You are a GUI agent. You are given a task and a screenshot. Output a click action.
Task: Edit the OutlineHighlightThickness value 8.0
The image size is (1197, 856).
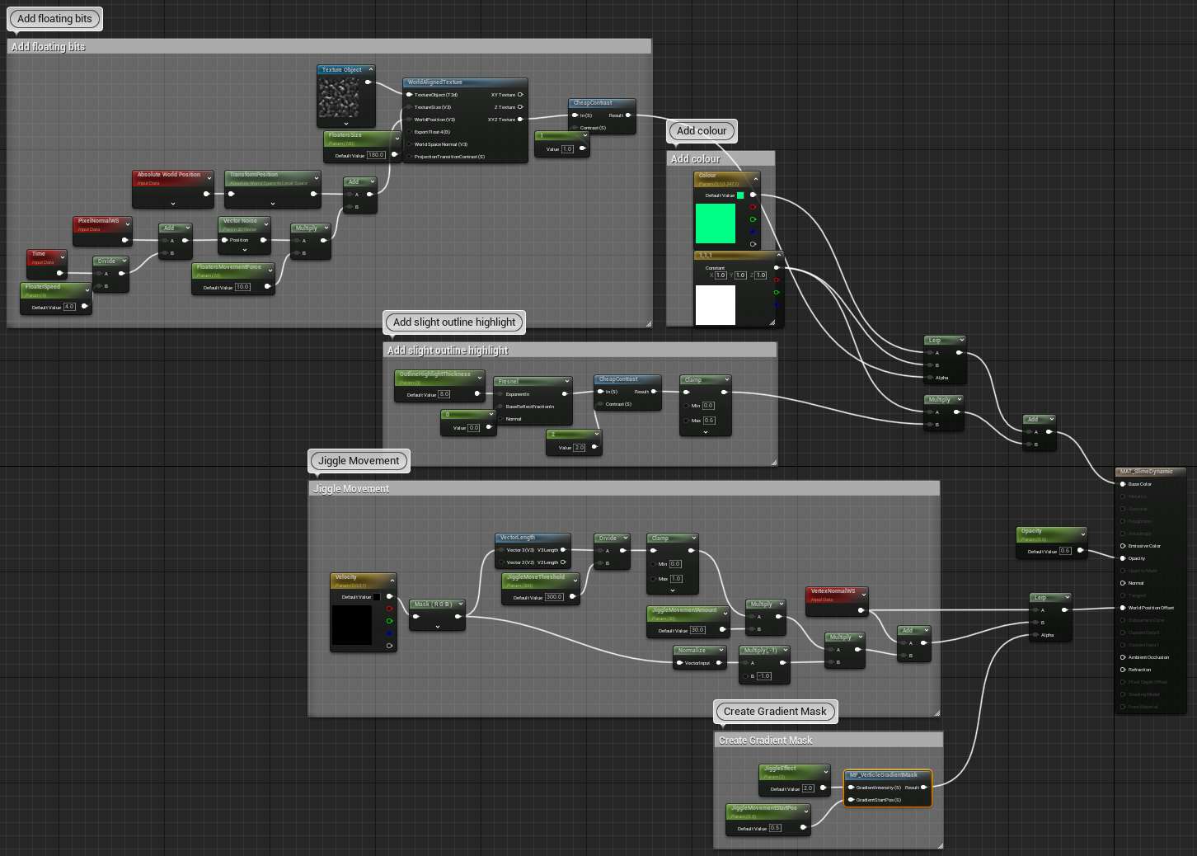[444, 394]
